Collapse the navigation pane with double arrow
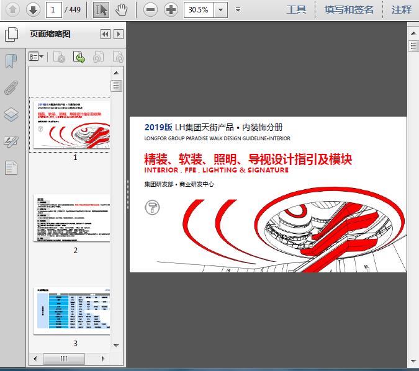Screen dimensions: 419x371 pos(106,34)
